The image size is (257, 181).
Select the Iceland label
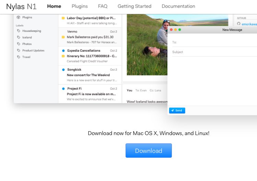pos(27,37)
